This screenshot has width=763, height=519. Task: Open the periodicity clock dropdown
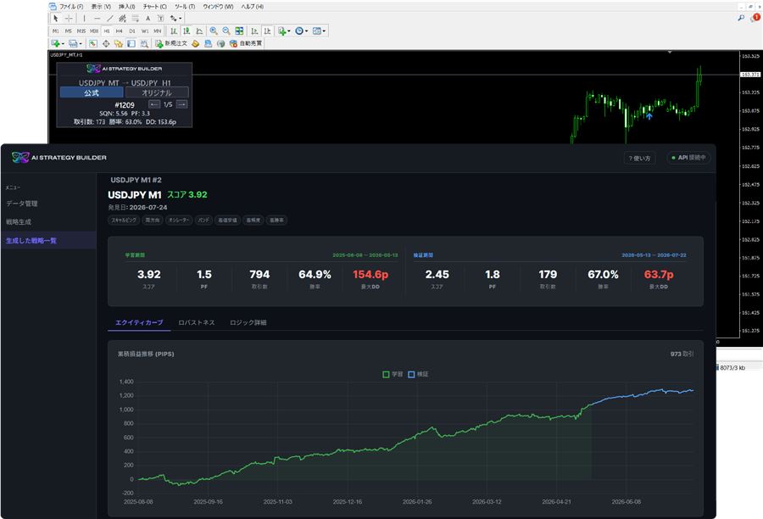[301, 31]
